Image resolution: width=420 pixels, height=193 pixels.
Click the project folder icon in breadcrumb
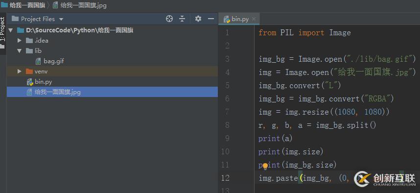pyautogui.click(x=4, y=5)
